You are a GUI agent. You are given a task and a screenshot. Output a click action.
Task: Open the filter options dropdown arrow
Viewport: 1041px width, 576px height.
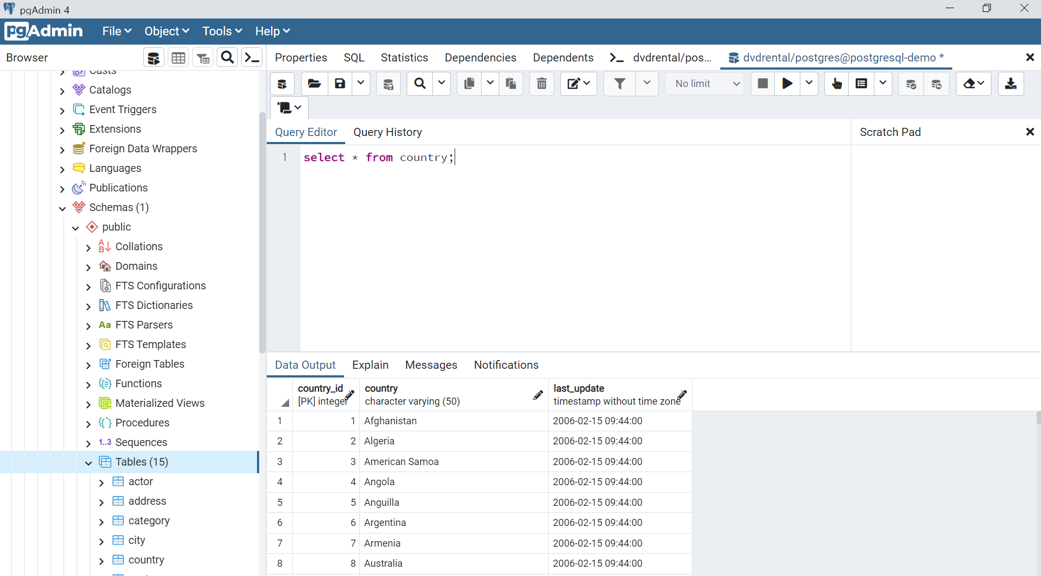pyautogui.click(x=647, y=84)
